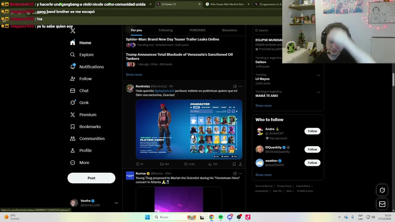The width and height of the screenshot is (395, 222).
Task: Follow the Andre account
Action: click(x=312, y=131)
